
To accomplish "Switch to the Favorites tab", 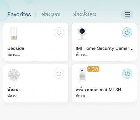I will [19, 14].
